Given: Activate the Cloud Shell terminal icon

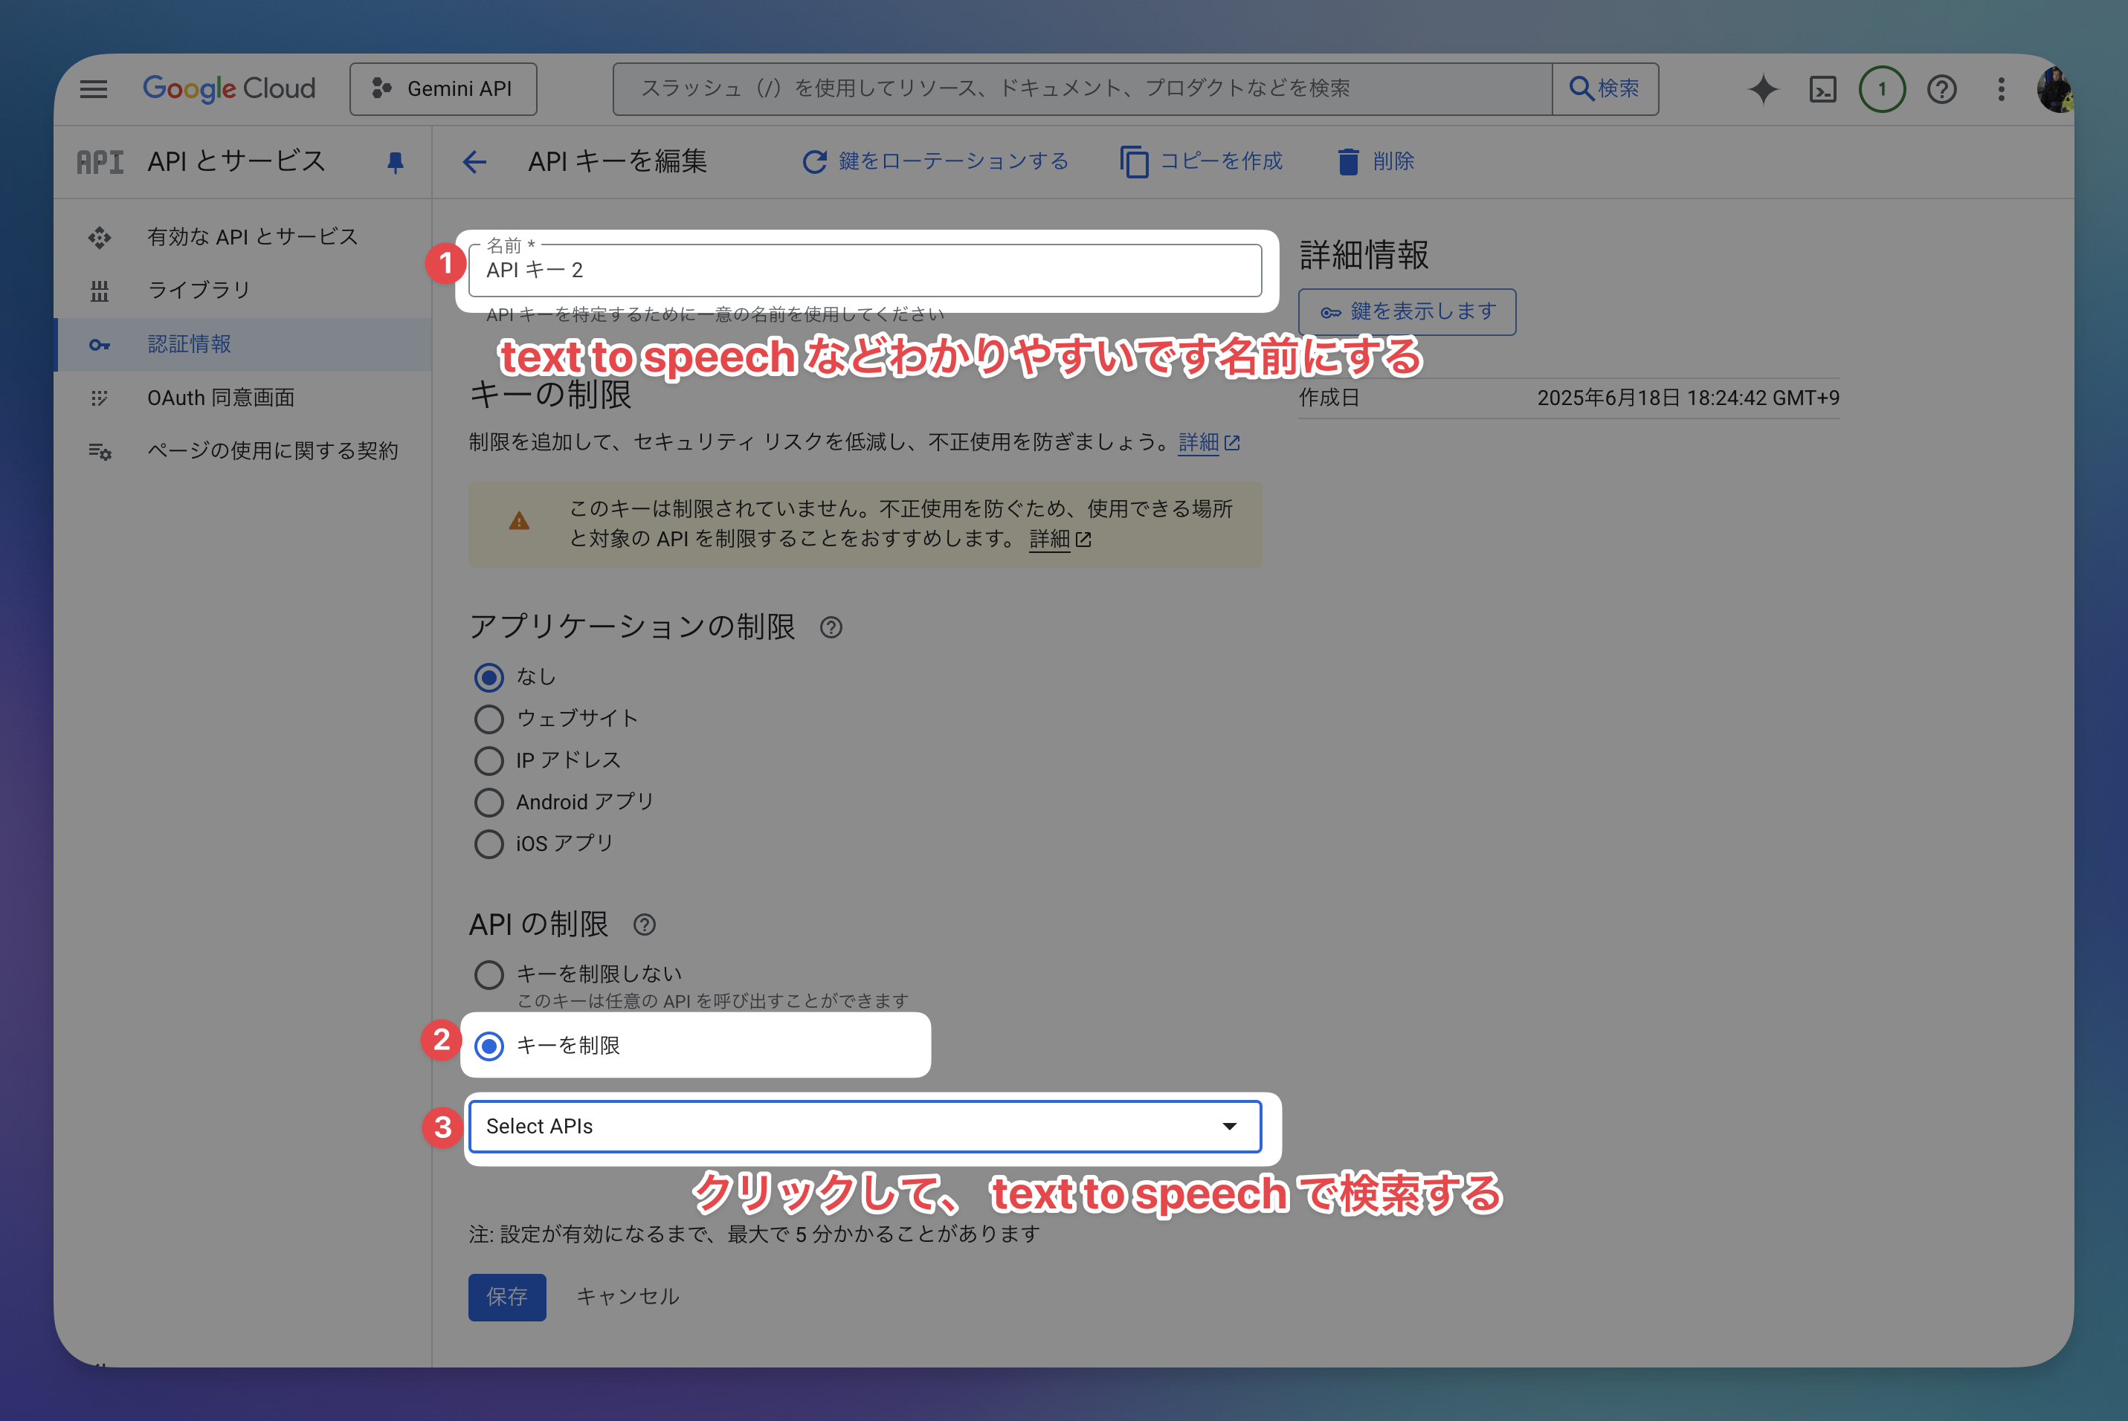Looking at the screenshot, I should coord(1822,89).
